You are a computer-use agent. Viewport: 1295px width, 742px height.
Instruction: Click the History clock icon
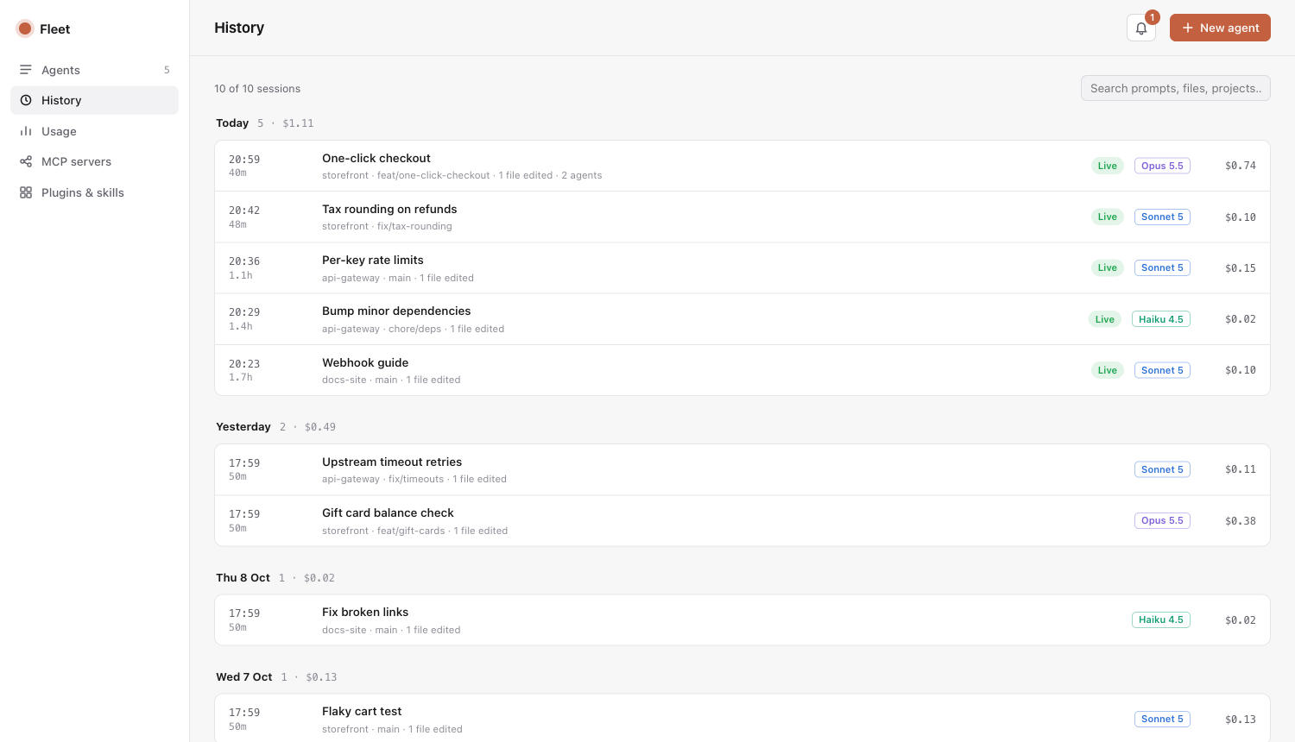[x=26, y=100]
